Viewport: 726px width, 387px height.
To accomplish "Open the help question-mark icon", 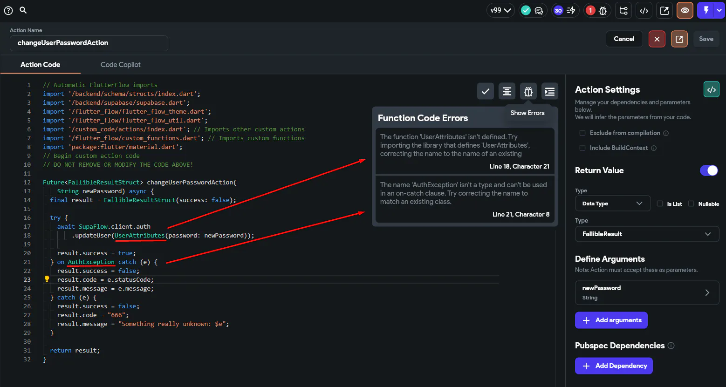I will click(8, 10).
